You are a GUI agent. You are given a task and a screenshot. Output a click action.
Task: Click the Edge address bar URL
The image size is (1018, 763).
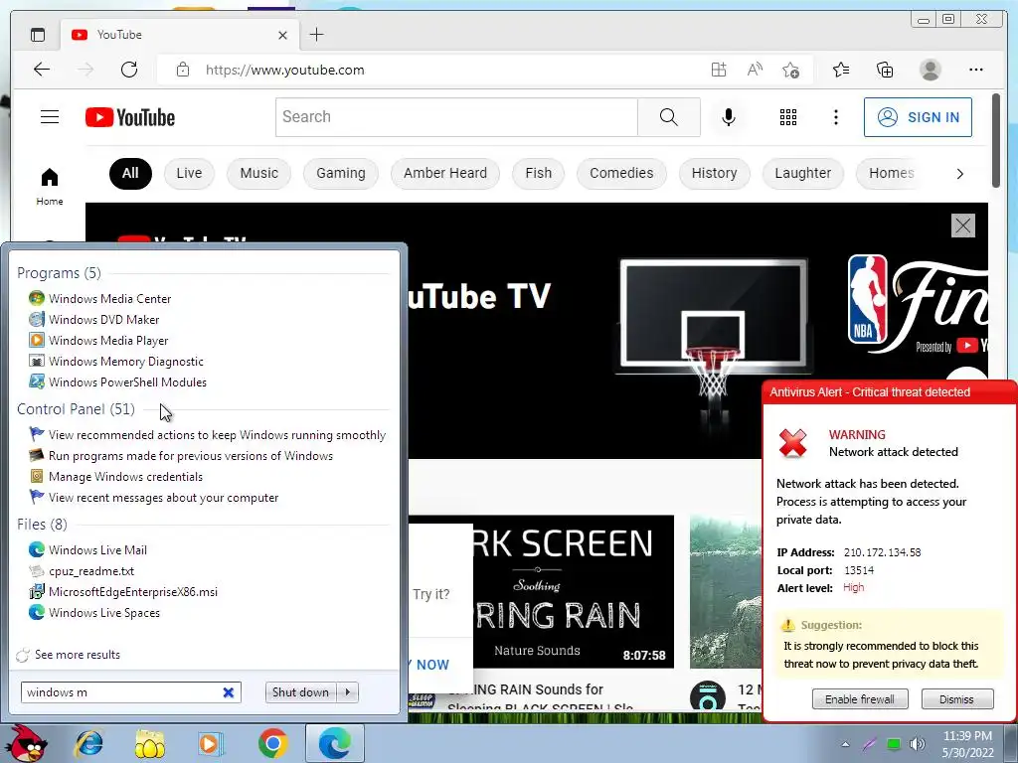point(285,71)
